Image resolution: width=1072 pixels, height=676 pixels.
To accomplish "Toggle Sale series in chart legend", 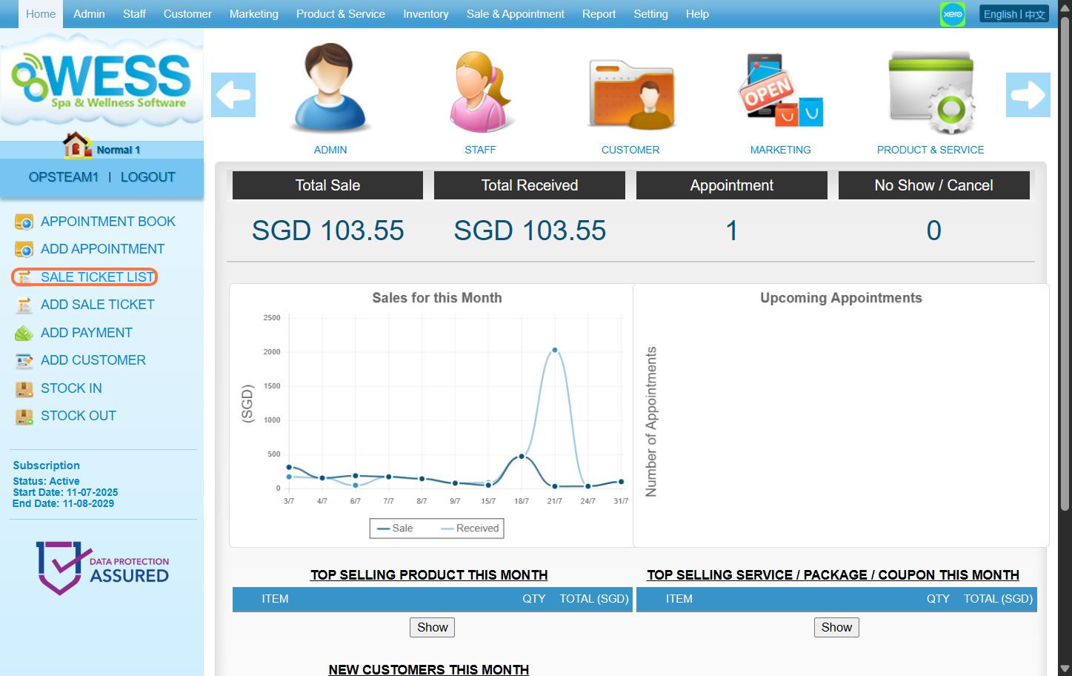I will click(396, 528).
